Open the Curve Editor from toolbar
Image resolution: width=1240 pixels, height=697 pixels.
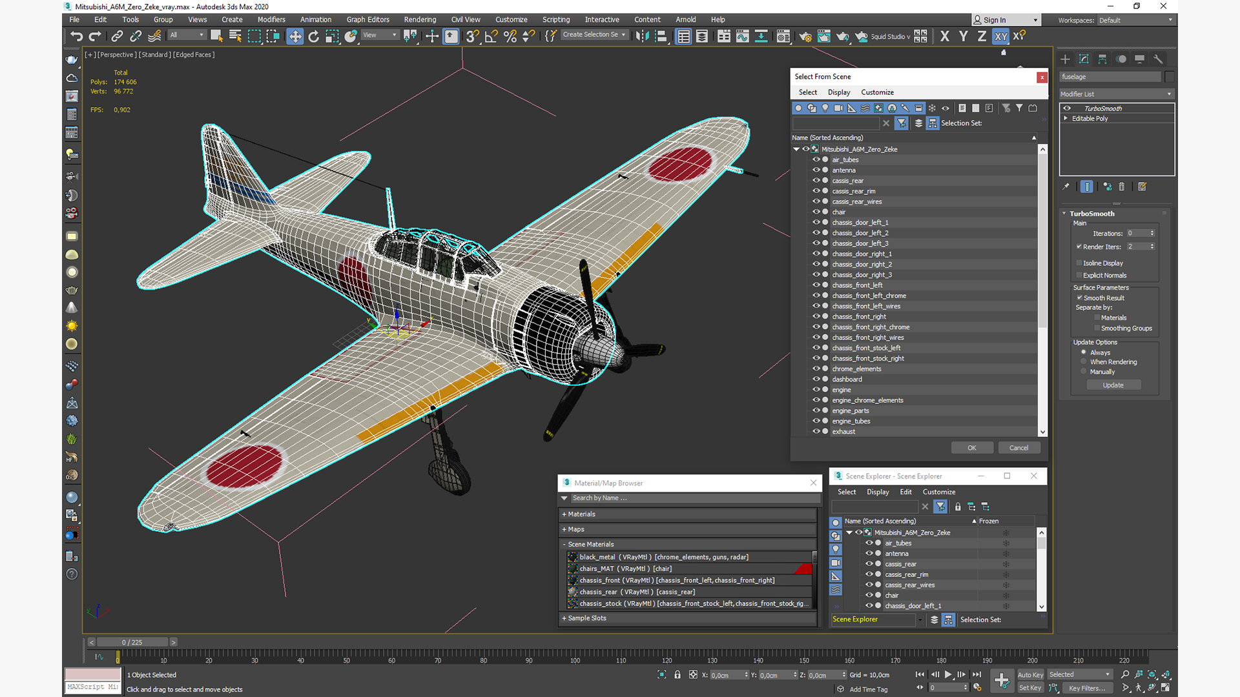(743, 36)
